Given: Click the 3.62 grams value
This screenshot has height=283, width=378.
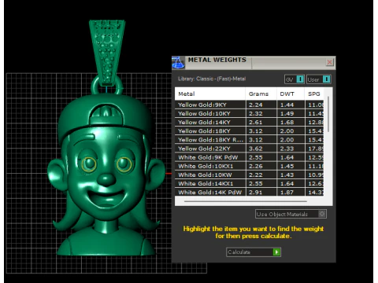Looking at the screenshot, I should pos(256,149).
